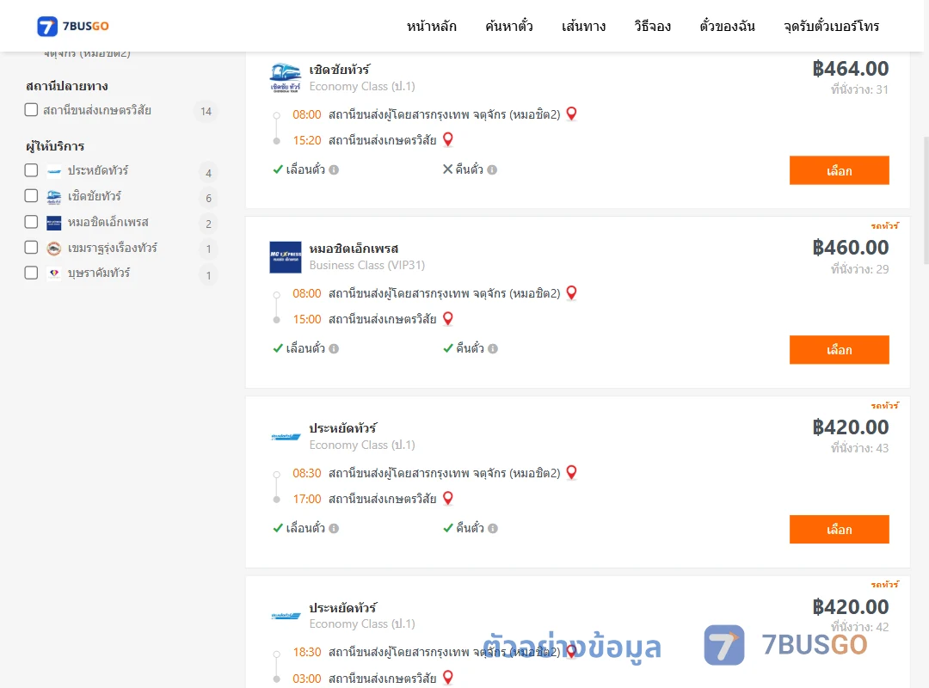Image resolution: width=929 pixels, height=688 pixels.
Task: Tick เขมราฐรุ่งเรืองทัวร์ operator checkbox
Action: coord(32,247)
